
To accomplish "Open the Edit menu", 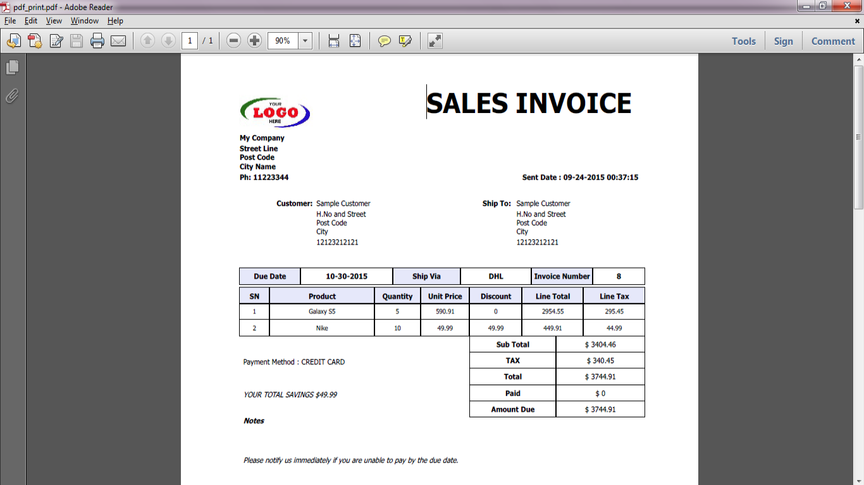I will click(x=31, y=21).
